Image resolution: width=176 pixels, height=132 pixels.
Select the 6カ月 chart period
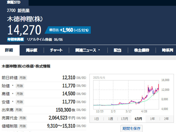138,119
